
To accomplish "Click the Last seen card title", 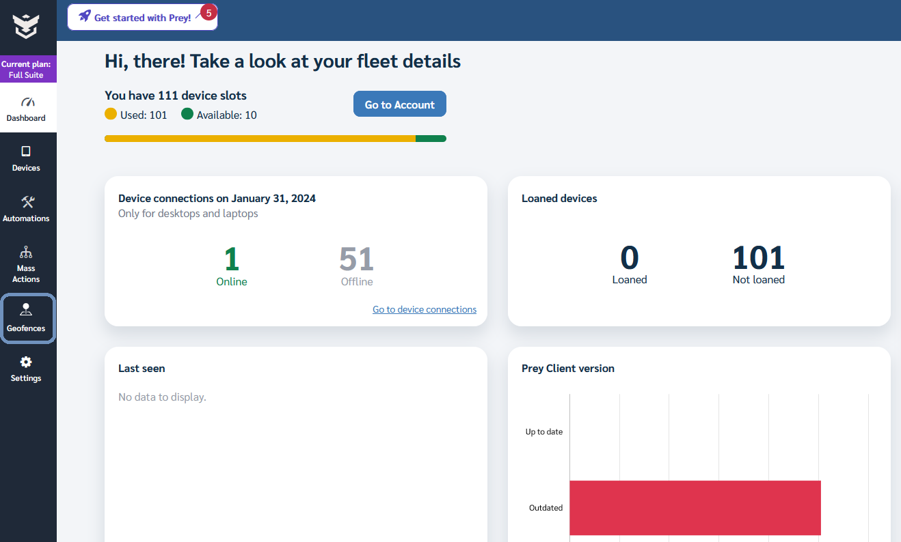I will 142,368.
